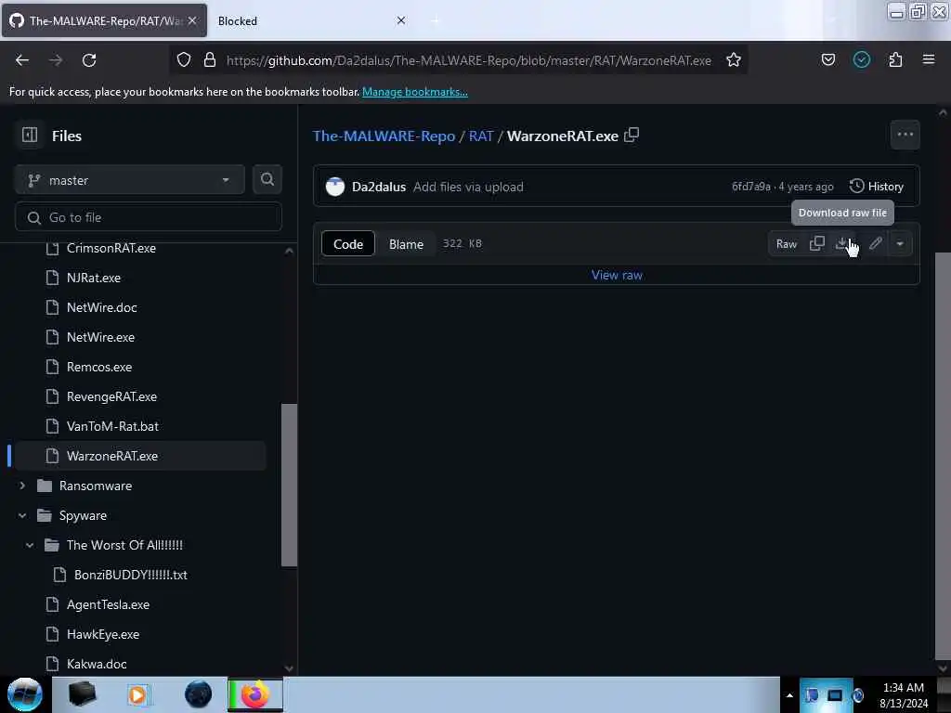Open the tracking protection shield icon
951x713 pixels.
click(184, 60)
